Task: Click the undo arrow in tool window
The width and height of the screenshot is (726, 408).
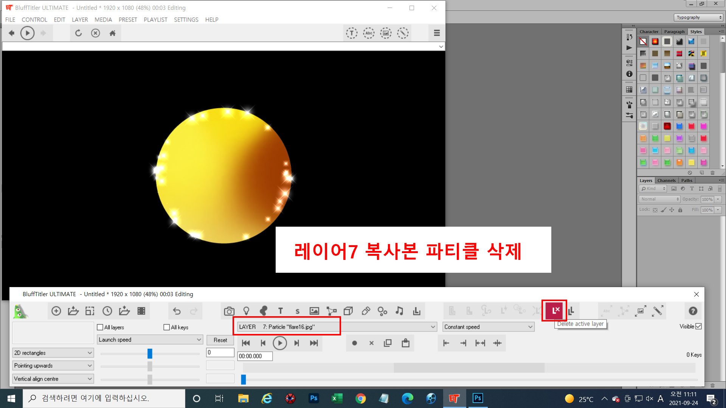Action: (x=177, y=311)
